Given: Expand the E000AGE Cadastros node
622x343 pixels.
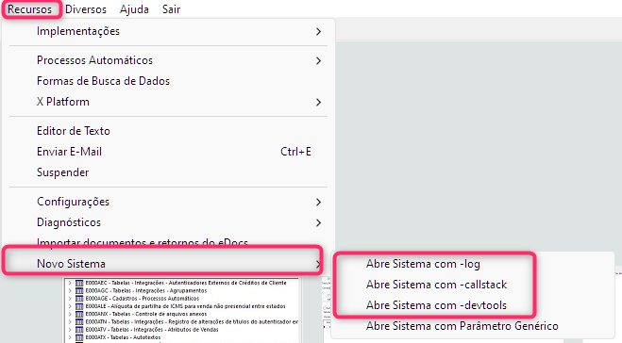Looking at the screenshot, I should click(70, 299).
